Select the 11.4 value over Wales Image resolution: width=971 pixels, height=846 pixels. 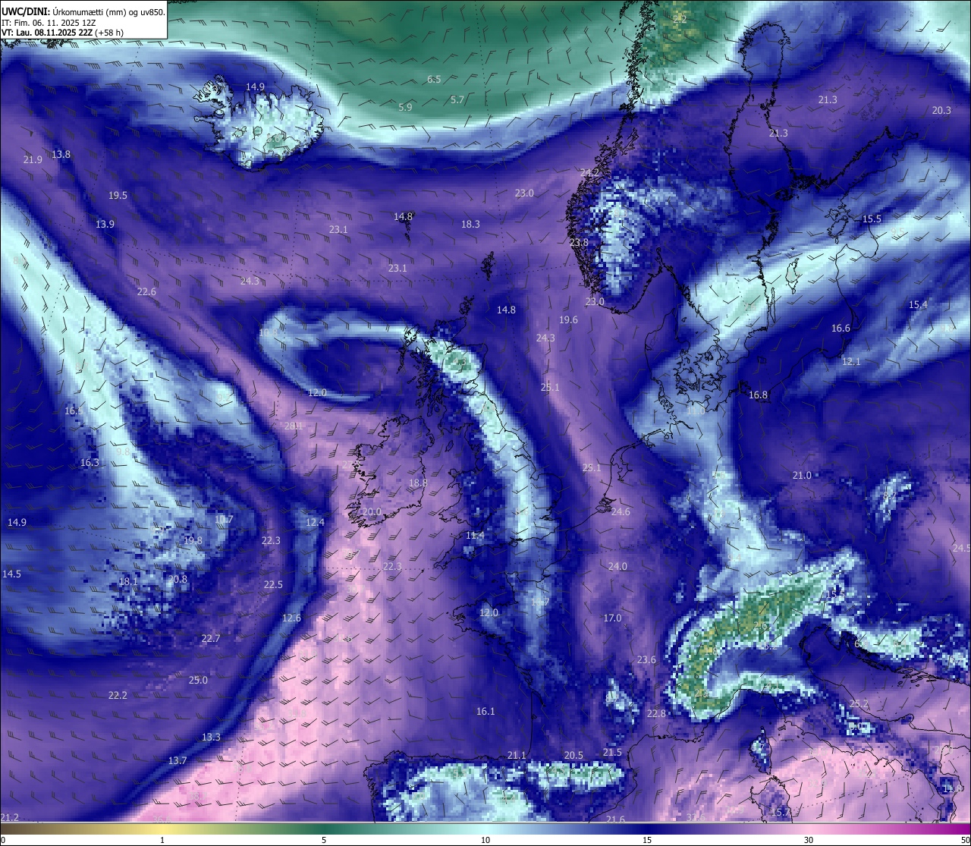click(x=475, y=536)
